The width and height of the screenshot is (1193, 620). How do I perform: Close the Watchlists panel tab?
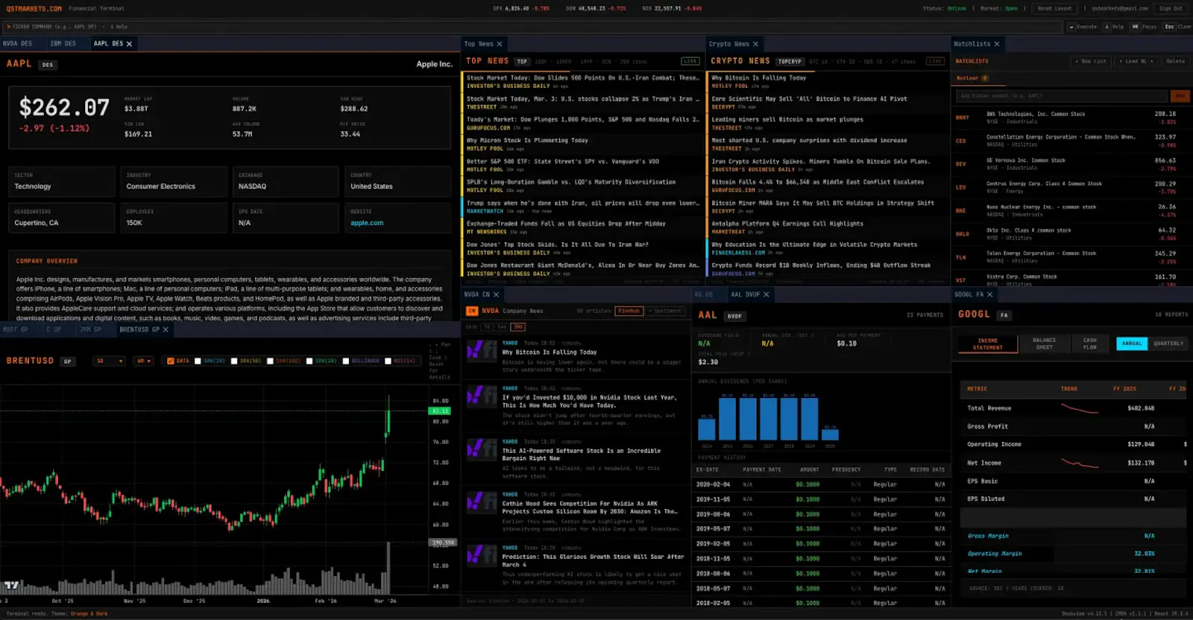pyautogui.click(x=997, y=44)
